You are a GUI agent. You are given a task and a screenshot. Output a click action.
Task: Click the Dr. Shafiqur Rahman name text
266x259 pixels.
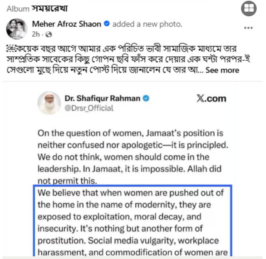(x=103, y=99)
